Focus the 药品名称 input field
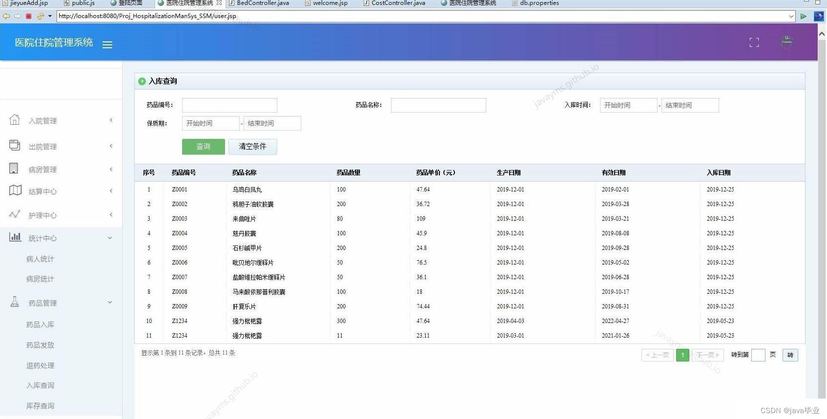The width and height of the screenshot is (827, 419). click(438, 105)
